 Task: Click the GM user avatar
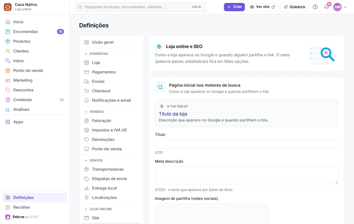(x=337, y=7)
